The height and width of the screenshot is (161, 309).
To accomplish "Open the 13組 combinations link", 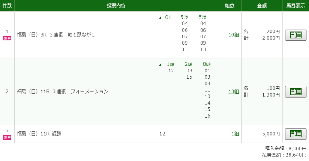I will [234, 91].
